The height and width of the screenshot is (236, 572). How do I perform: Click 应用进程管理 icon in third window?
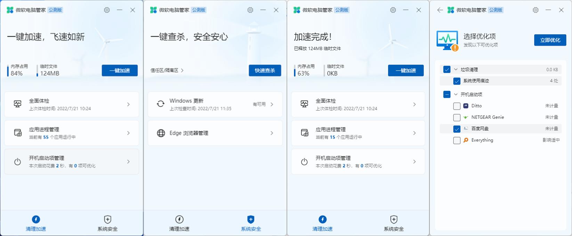pos(304,133)
